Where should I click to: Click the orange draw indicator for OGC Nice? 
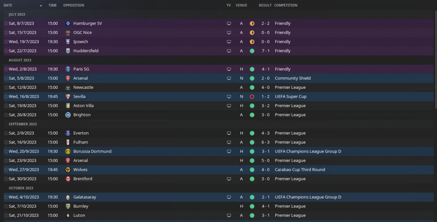[x=252, y=33]
